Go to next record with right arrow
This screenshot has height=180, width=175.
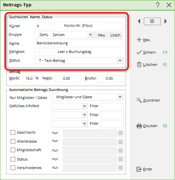[165, 21]
